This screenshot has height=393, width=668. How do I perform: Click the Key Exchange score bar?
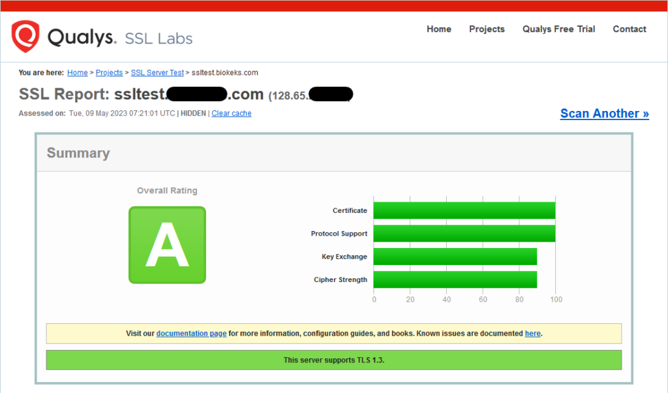[x=455, y=257]
